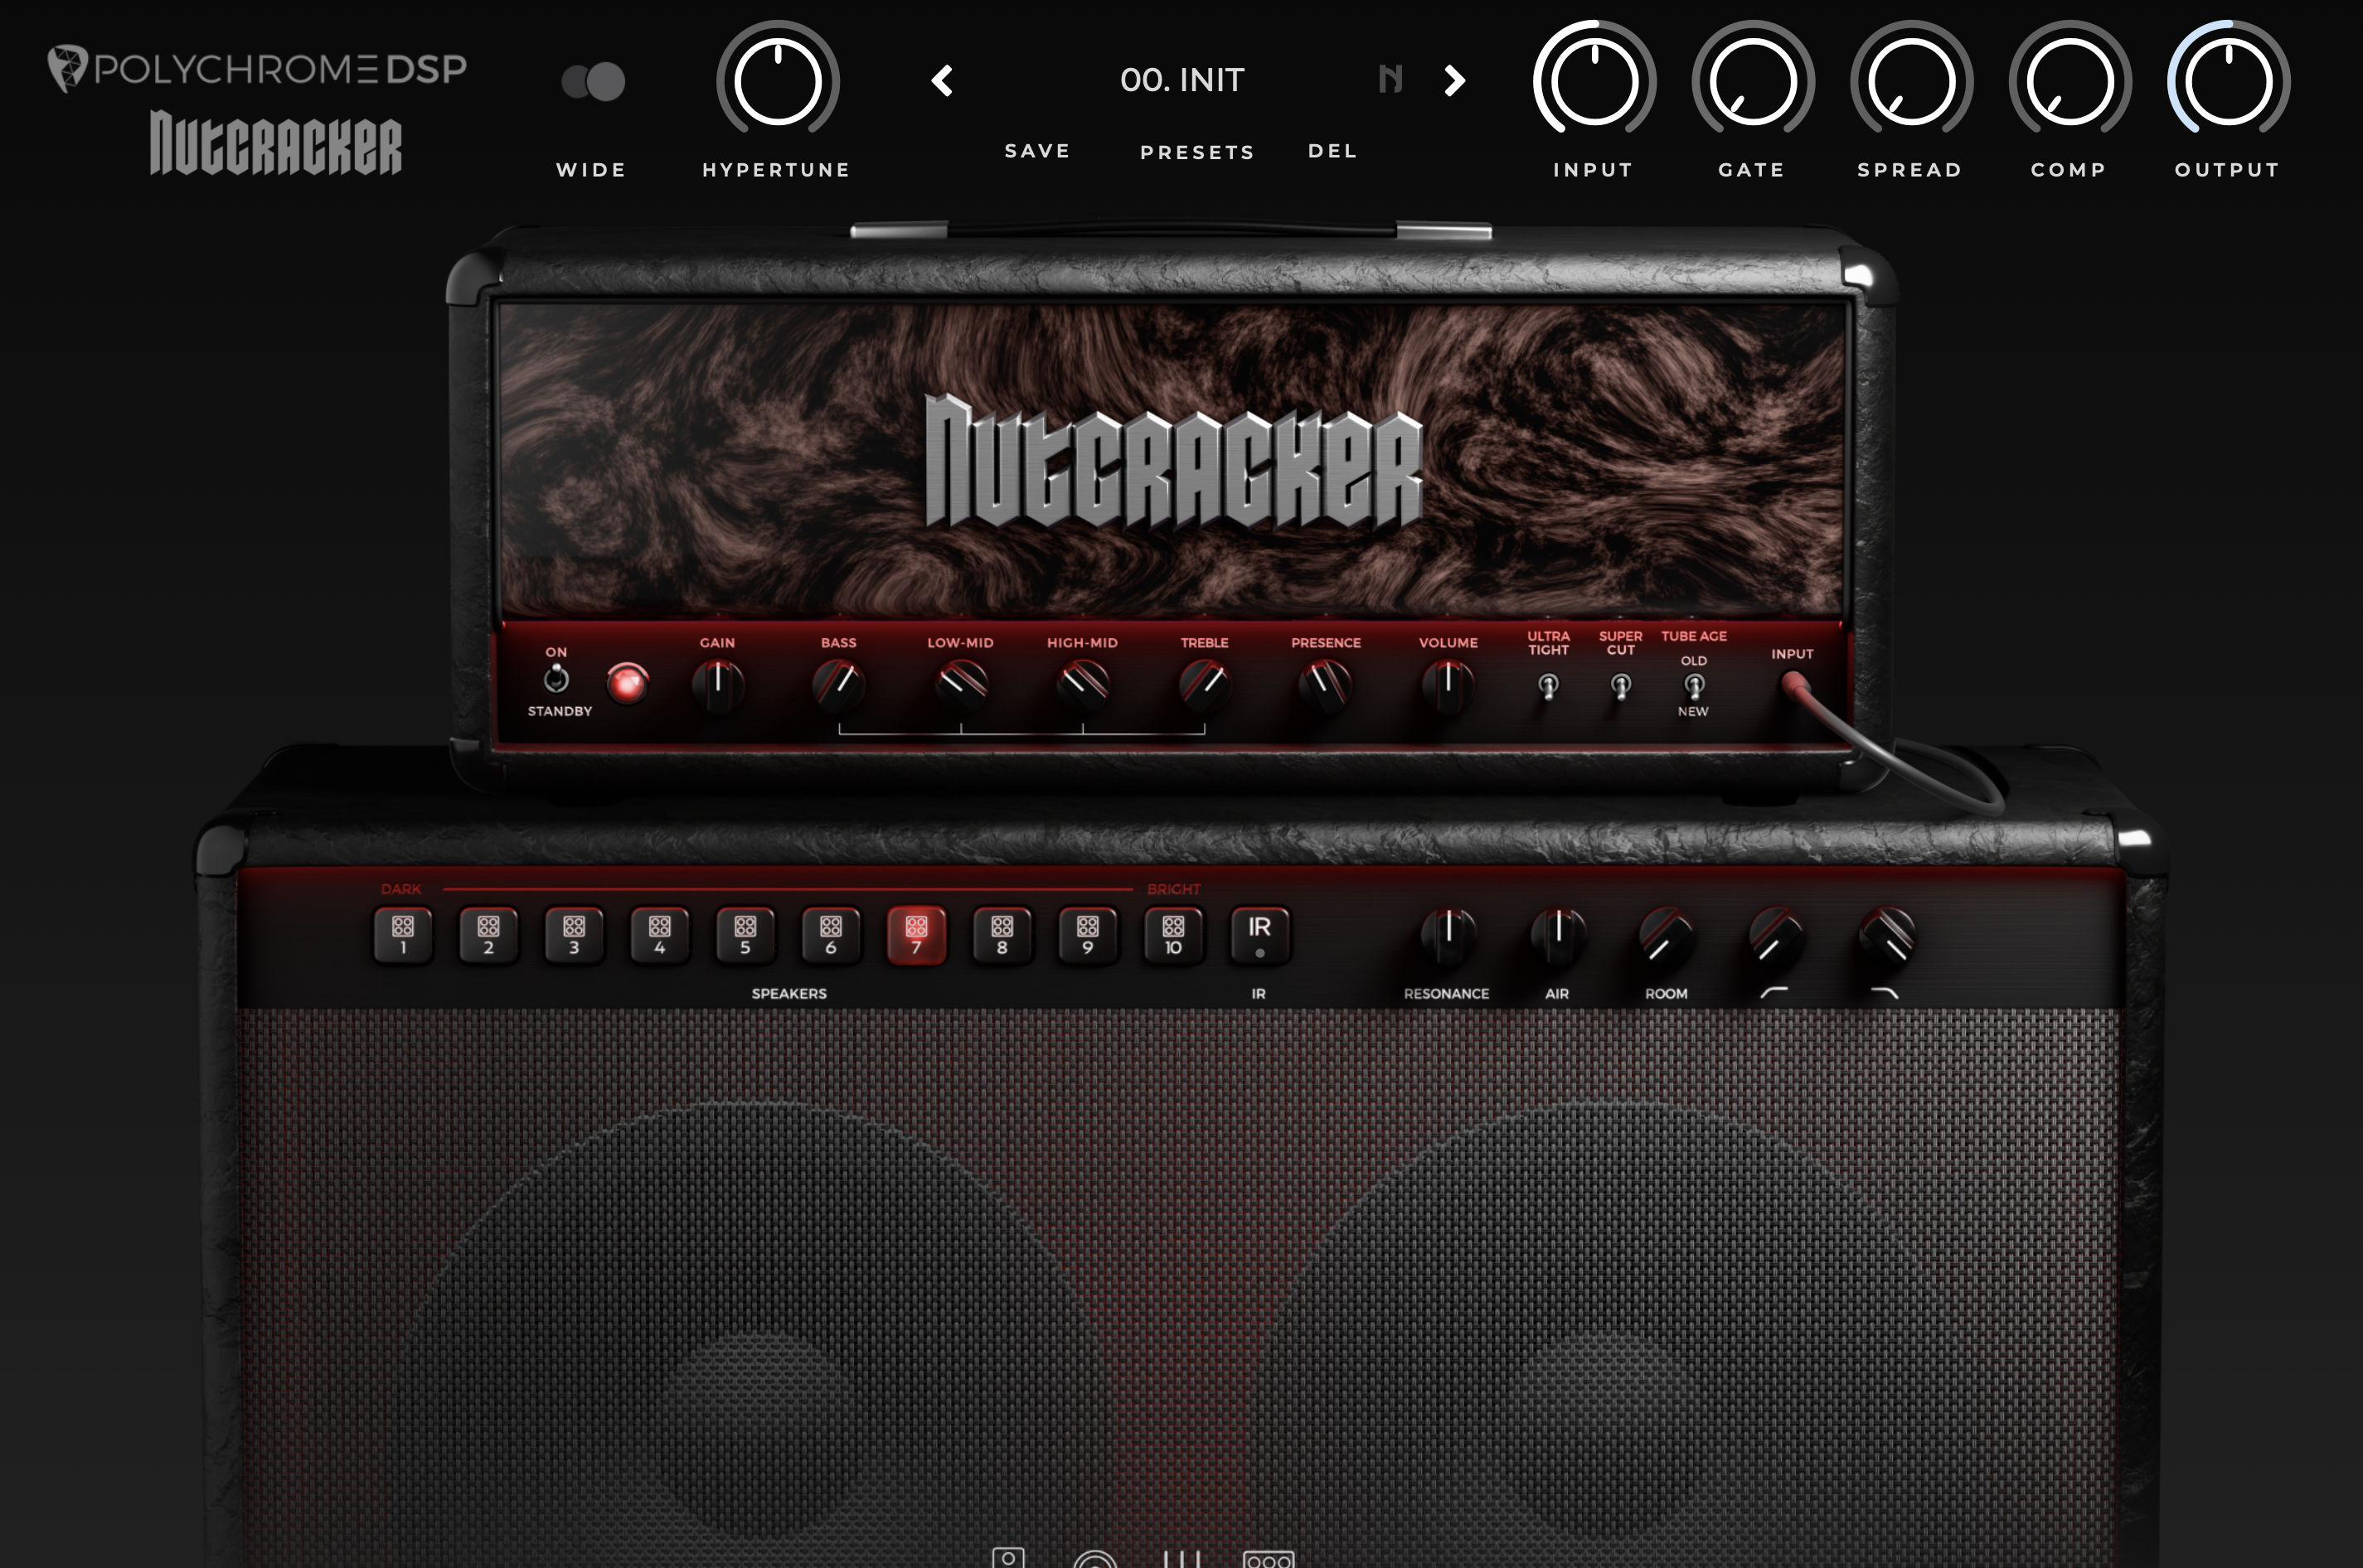Click the HYPERTUNE knob
Screen dimensions: 2363x1568
[778, 81]
